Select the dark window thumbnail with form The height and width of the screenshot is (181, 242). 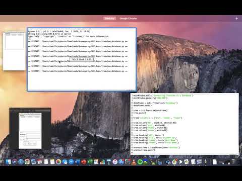tap(30, 129)
